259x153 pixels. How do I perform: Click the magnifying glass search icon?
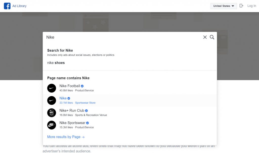[212, 37]
